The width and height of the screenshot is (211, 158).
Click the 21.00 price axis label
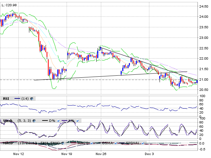point(203,79)
